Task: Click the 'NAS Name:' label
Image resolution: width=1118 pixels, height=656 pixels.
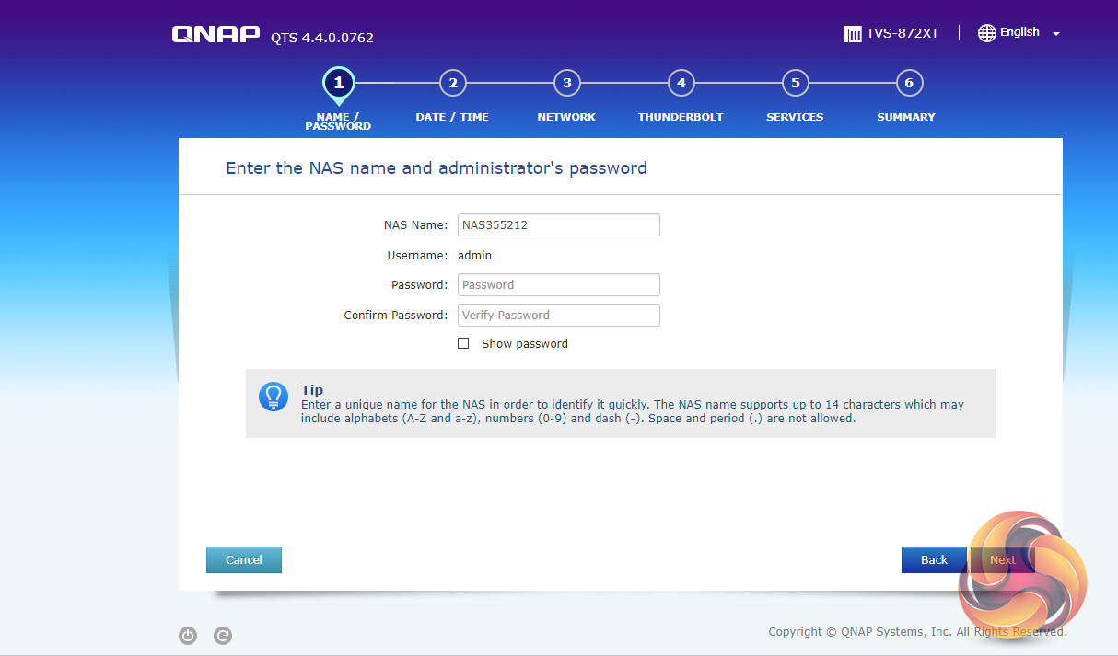Action: [x=415, y=224]
